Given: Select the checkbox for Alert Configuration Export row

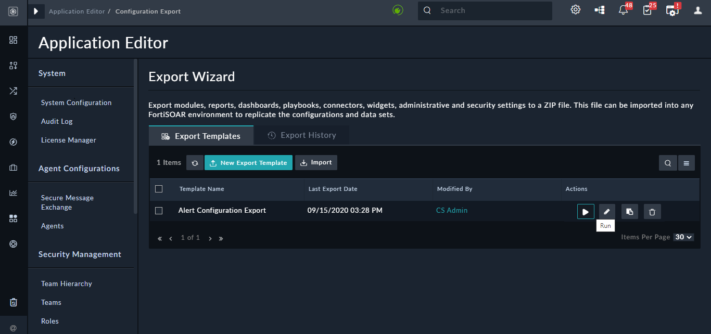Looking at the screenshot, I should pyautogui.click(x=159, y=211).
